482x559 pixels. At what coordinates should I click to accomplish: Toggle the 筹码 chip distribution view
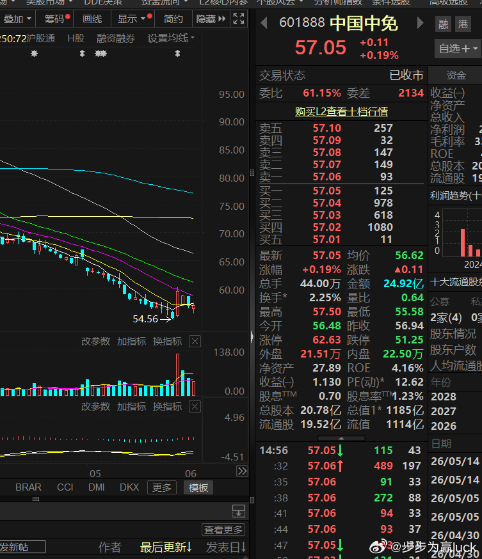tap(54, 19)
